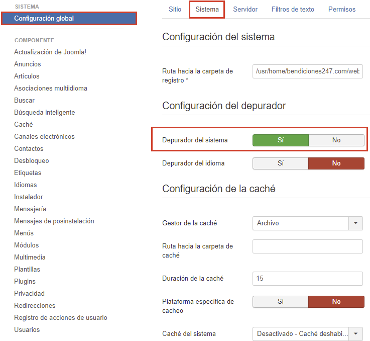The height and width of the screenshot is (341, 370).
Task: Set Plataforma específica de cacheo to Sí
Action: tap(280, 302)
